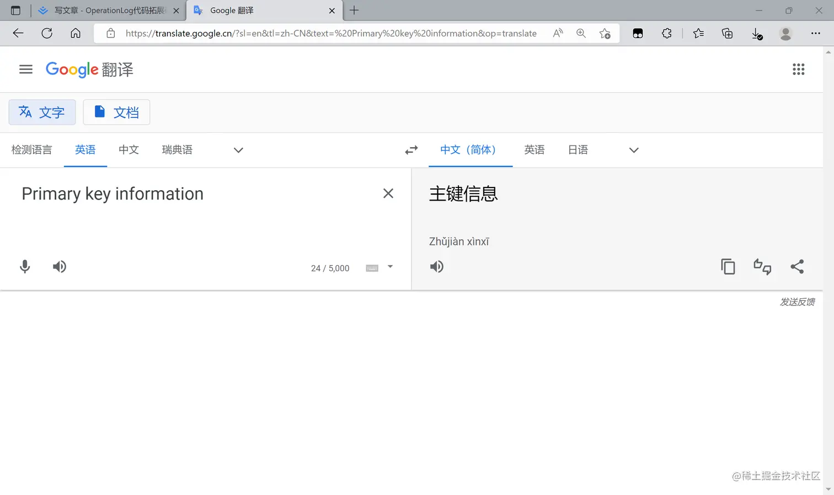View site information lock icon
834x495 pixels.
111,33
